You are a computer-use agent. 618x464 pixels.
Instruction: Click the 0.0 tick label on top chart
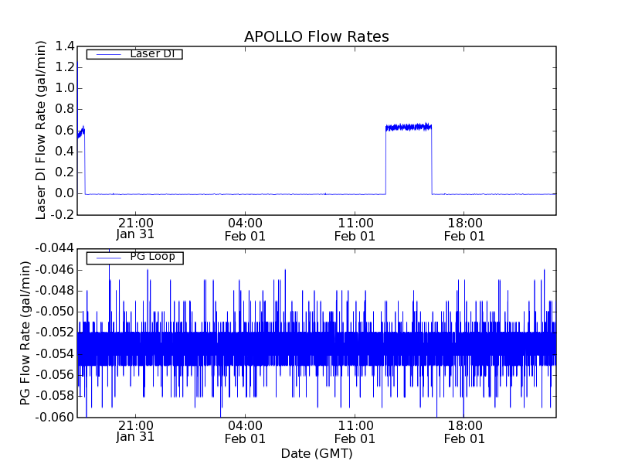click(65, 194)
